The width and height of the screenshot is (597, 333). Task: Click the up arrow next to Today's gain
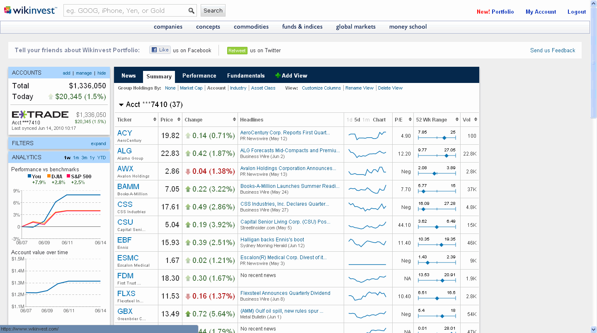click(51, 97)
